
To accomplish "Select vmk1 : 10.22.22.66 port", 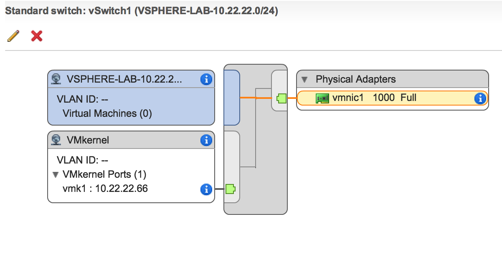I will tap(105, 189).
